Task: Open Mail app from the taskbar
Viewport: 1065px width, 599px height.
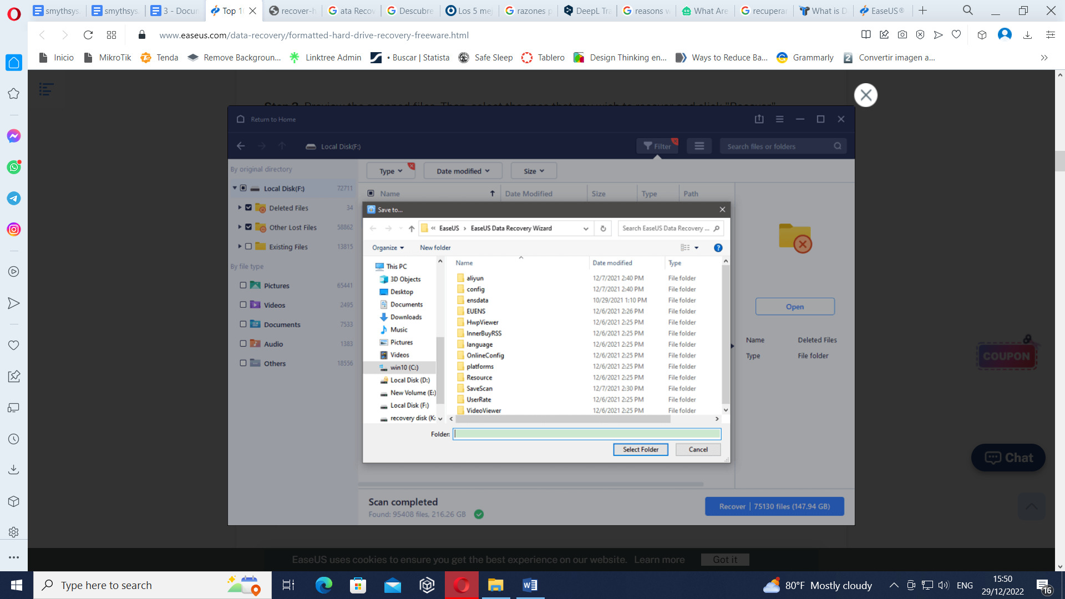Action: coord(393,585)
